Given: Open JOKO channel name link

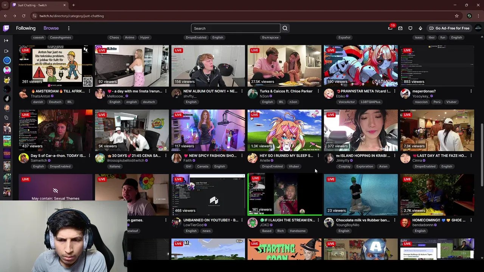Looking at the screenshot, I should [264, 225].
